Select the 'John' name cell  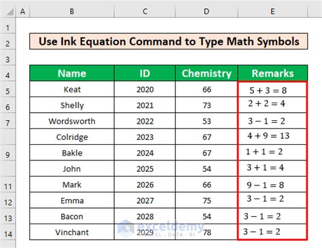point(72,169)
